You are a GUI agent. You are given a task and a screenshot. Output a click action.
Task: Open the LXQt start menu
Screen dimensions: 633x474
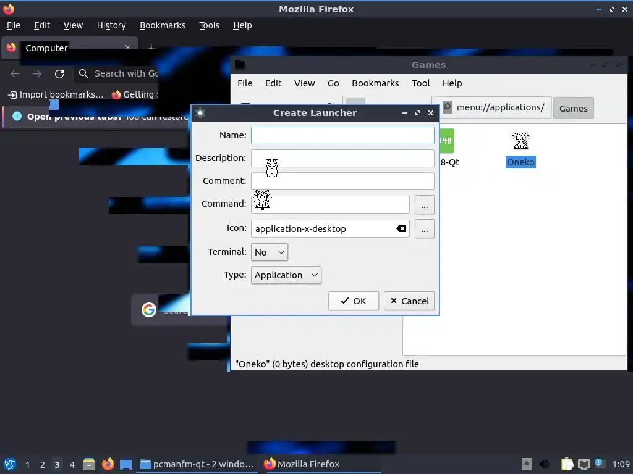10,464
